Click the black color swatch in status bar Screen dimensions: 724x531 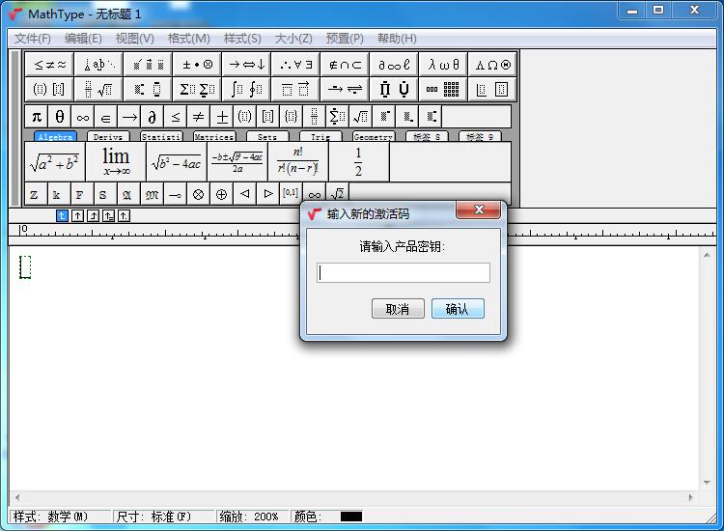click(351, 517)
